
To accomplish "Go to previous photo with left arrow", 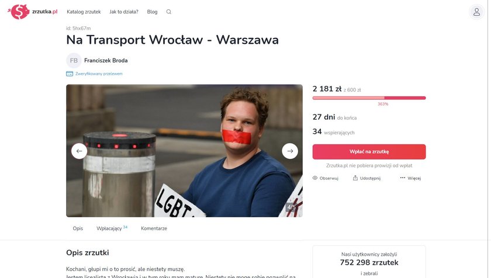I will click(x=79, y=151).
